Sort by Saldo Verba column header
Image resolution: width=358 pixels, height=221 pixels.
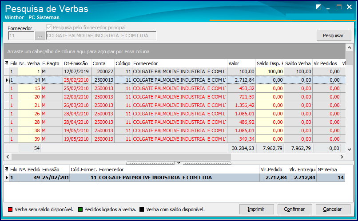pos(298,63)
